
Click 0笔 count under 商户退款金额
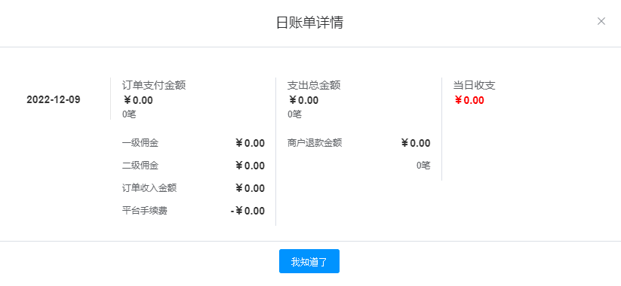click(x=423, y=166)
